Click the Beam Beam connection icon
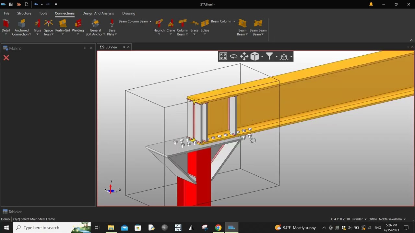The height and width of the screenshot is (233, 415). tap(243, 23)
